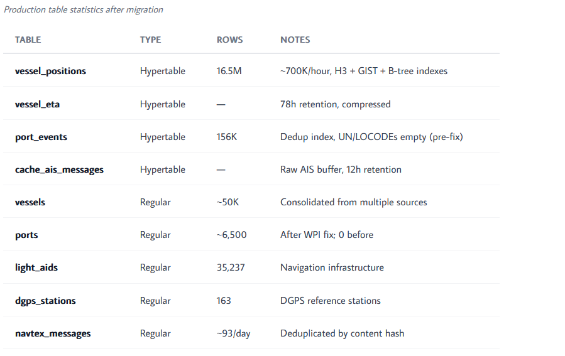Click the '78h retention, compressed' note
Screen dimensions: 565x356
tap(335, 104)
